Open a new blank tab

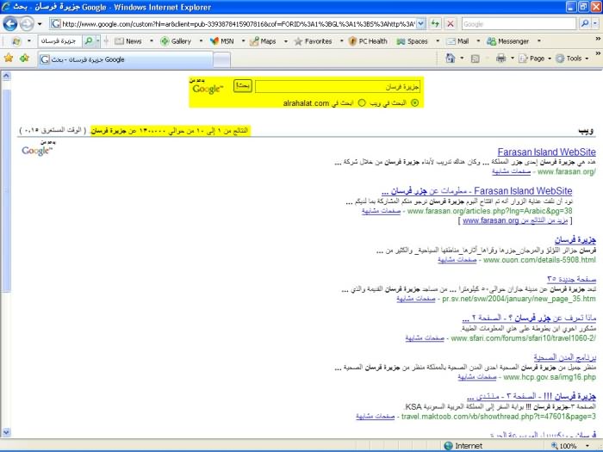pos(222,60)
